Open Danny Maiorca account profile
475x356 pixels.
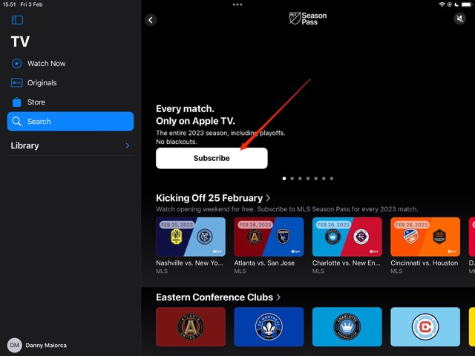[37, 345]
